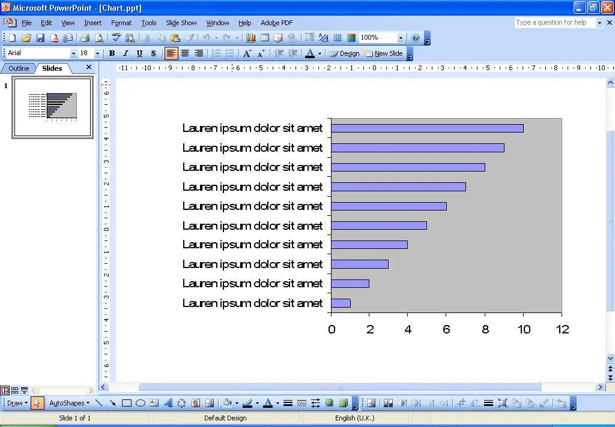615x427 pixels.
Task: Select the Line drawing tool
Action: [x=99, y=403]
